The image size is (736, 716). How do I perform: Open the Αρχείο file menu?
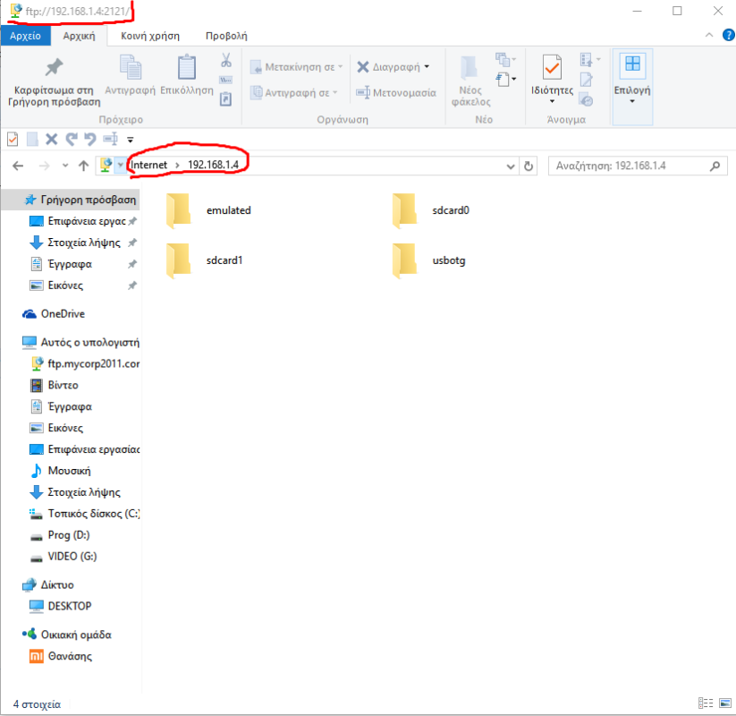pyautogui.click(x=25, y=36)
